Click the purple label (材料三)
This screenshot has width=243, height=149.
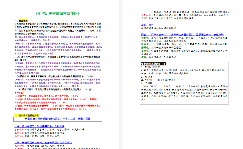pos(19,80)
